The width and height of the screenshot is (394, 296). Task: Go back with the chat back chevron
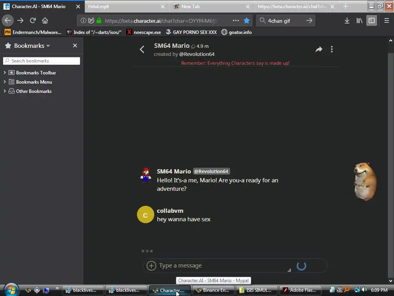point(142,49)
